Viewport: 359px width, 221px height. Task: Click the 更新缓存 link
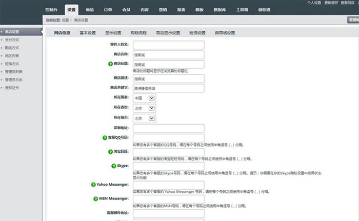pyautogui.click(x=331, y=3)
